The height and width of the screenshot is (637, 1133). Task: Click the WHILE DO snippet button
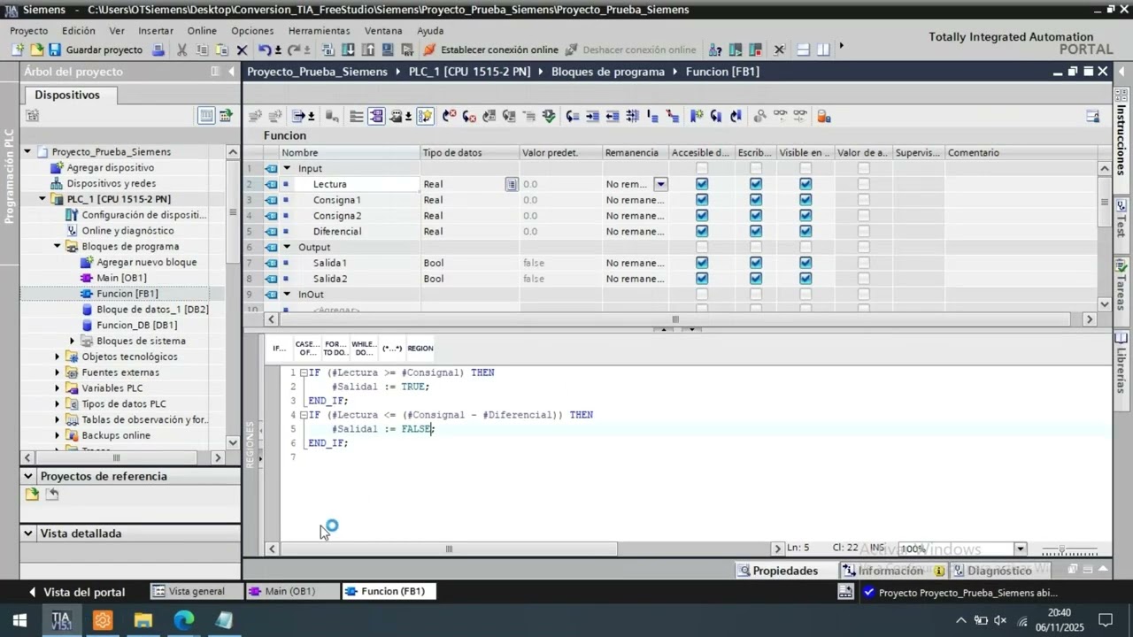point(363,349)
